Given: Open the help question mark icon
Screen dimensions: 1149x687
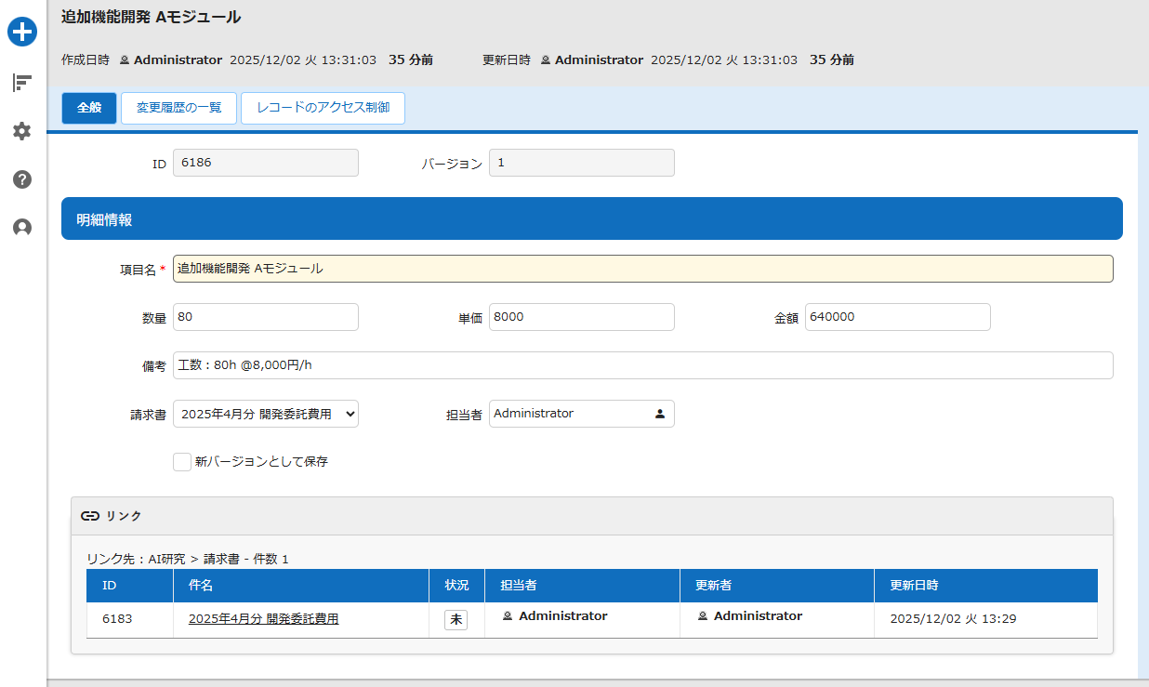Looking at the screenshot, I should coord(22,179).
